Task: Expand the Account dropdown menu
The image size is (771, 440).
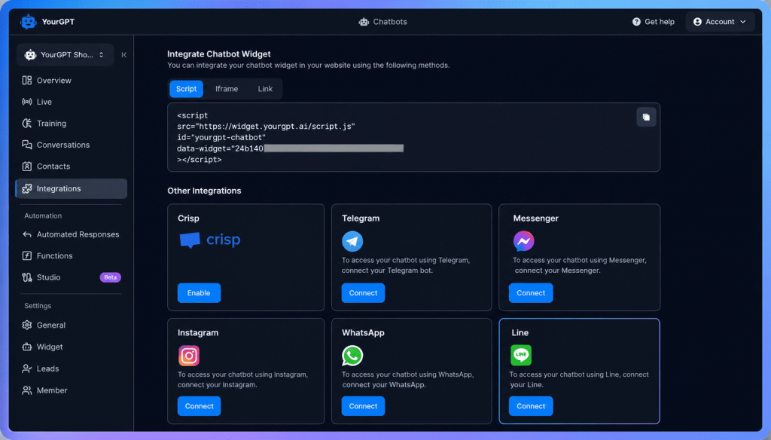Action: point(720,22)
